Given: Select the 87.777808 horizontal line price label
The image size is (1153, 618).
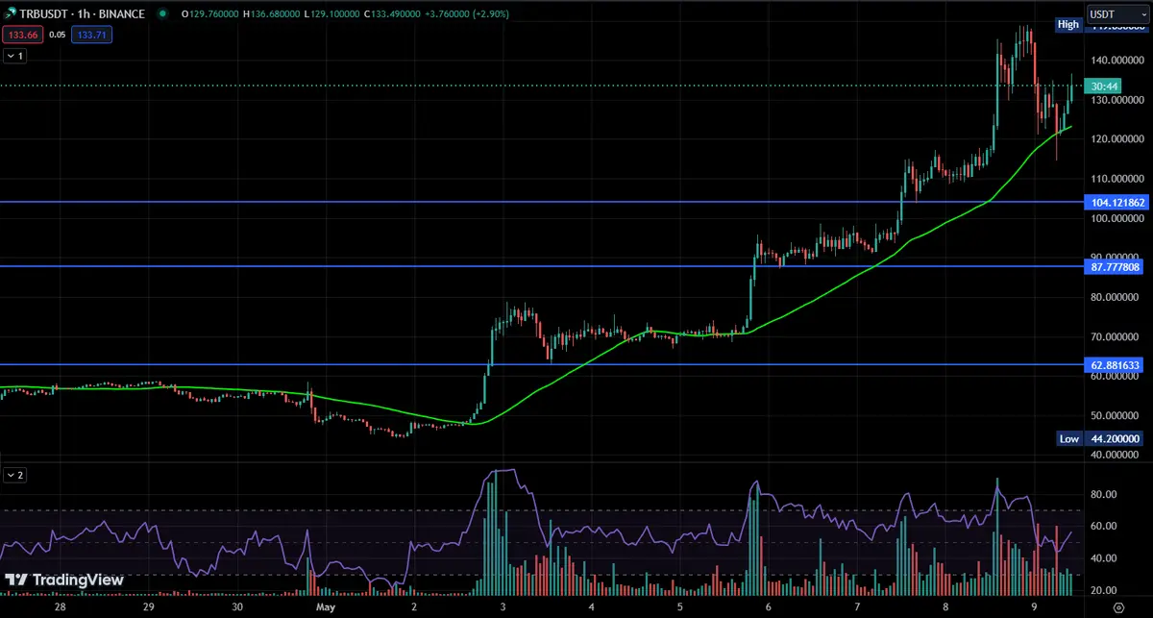Looking at the screenshot, I should (x=1115, y=266).
